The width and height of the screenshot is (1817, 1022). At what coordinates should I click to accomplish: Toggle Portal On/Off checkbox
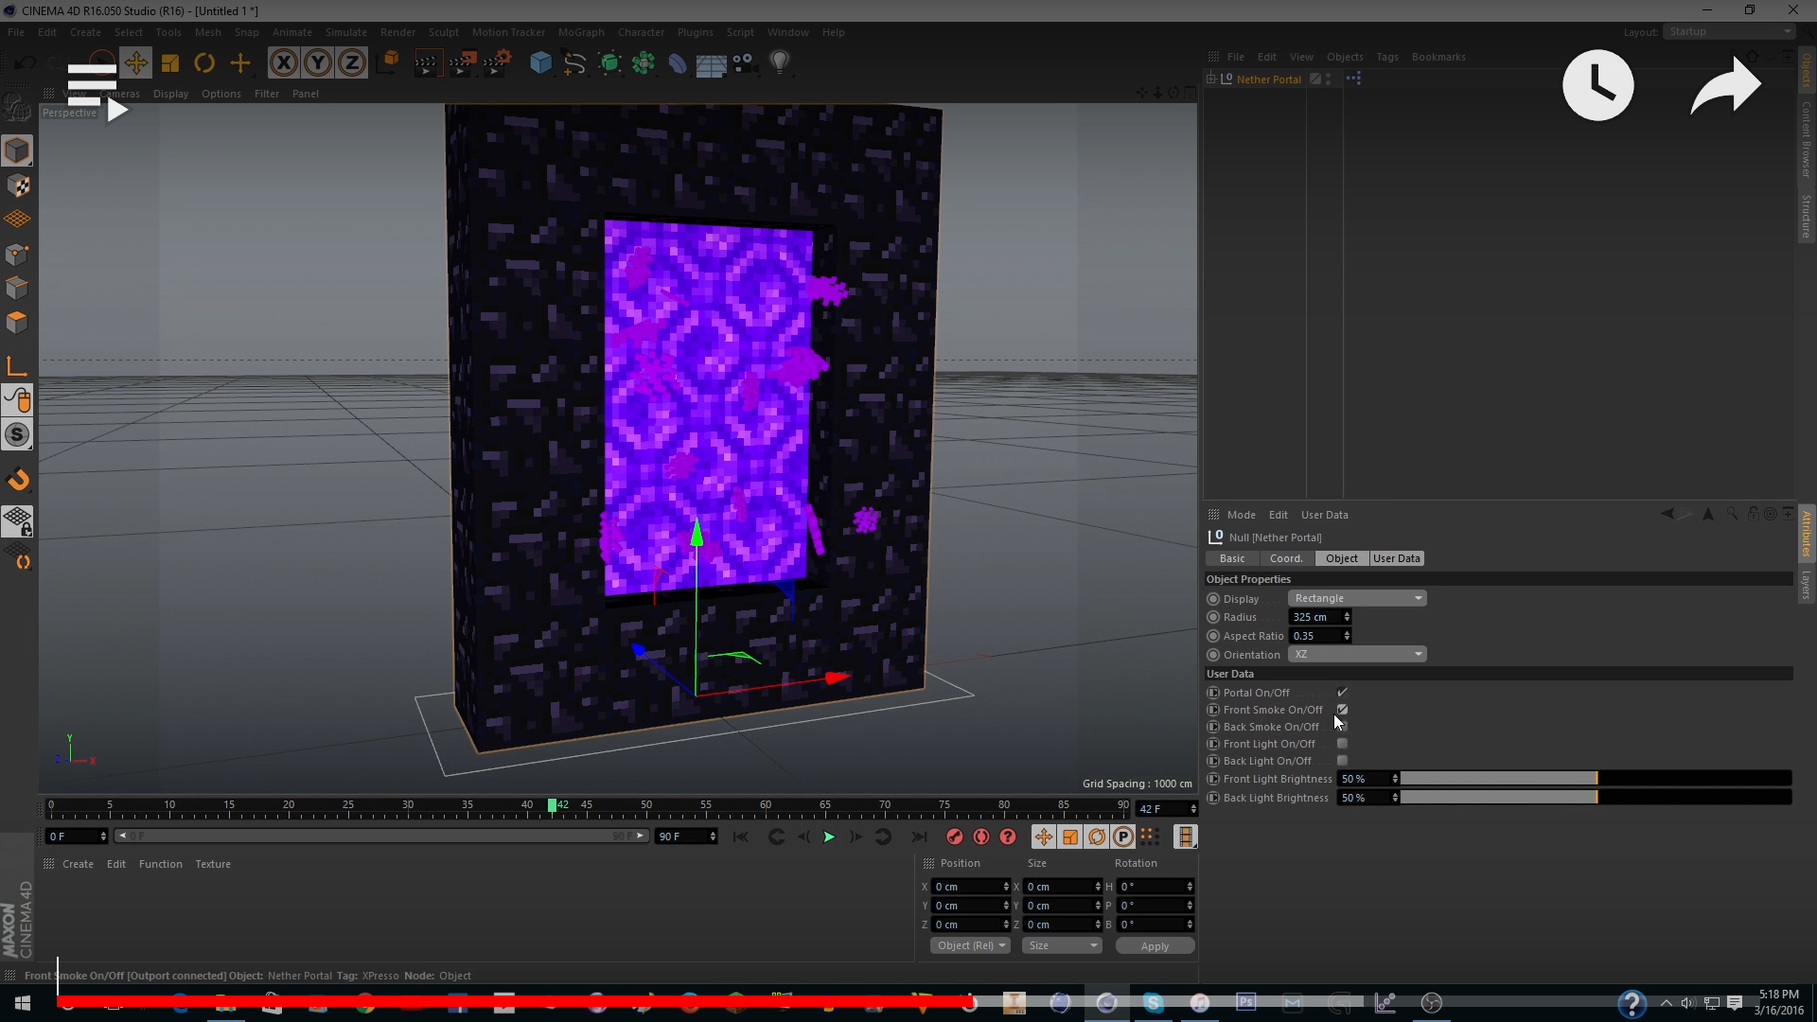pos(1342,693)
